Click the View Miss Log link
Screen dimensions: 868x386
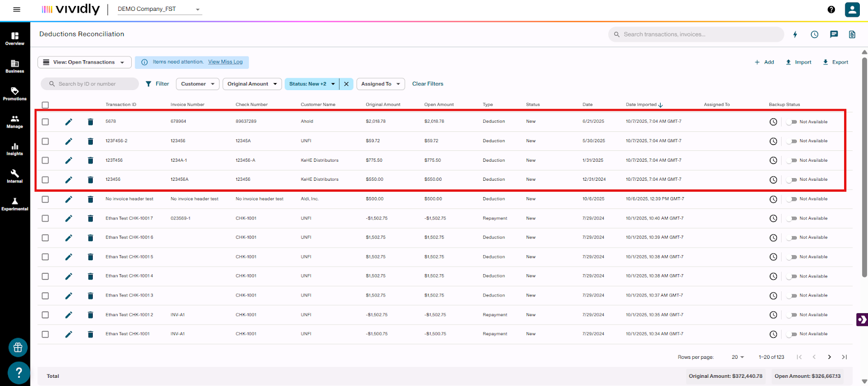pos(225,62)
